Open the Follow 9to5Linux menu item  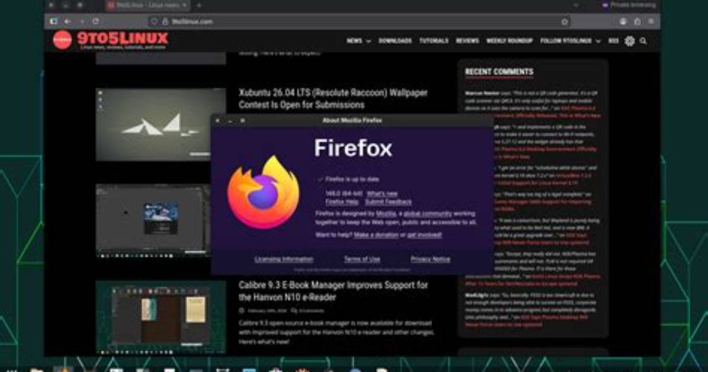coord(566,41)
